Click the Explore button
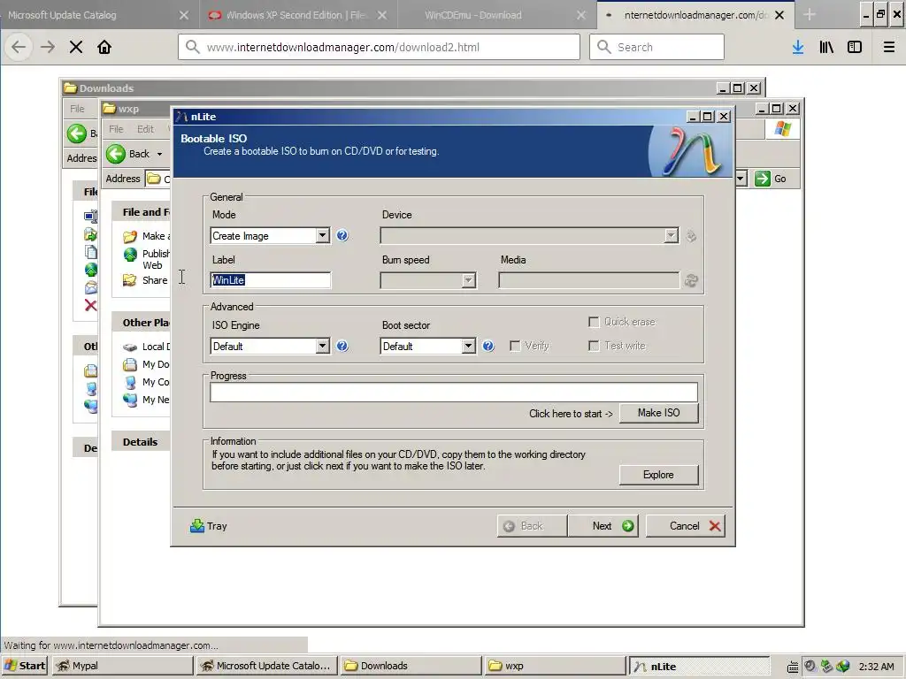Viewport: 906px width, 679px height. [658, 475]
